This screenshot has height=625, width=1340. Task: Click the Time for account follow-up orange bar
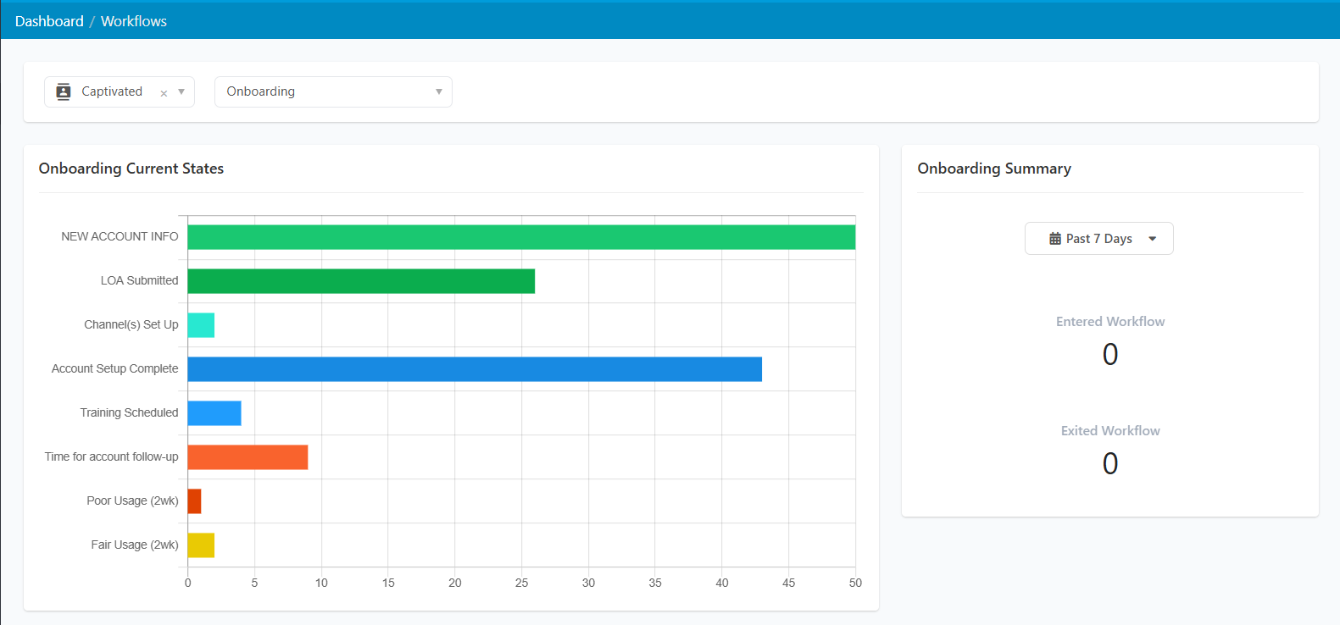pos(247,457)
